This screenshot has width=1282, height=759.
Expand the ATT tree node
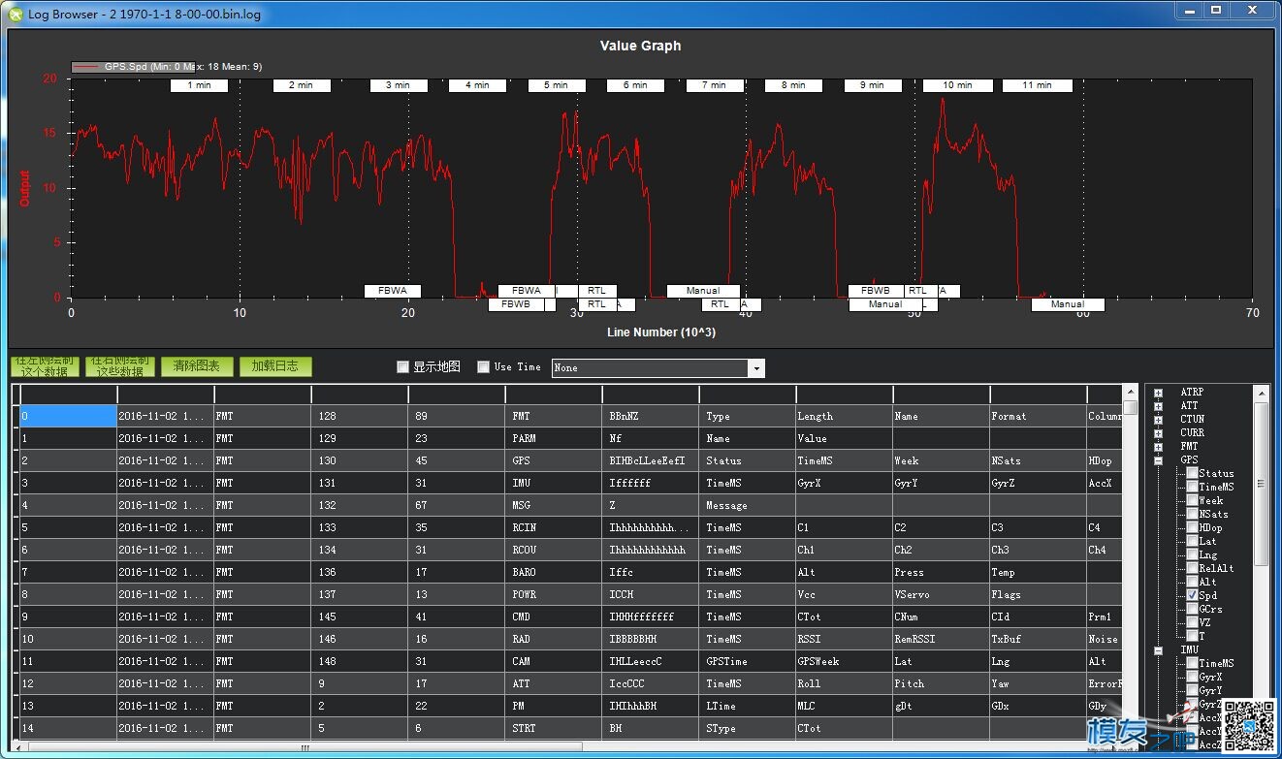[1158, 406]
